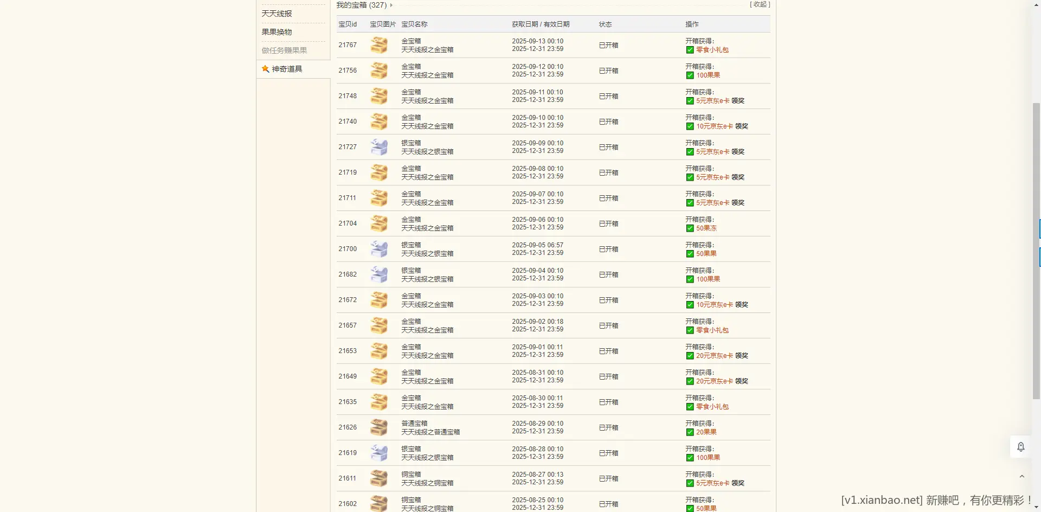Click the silver chest icon for item 21700
The width and height of the screenshot is (1041, 512).
point(379,249)
